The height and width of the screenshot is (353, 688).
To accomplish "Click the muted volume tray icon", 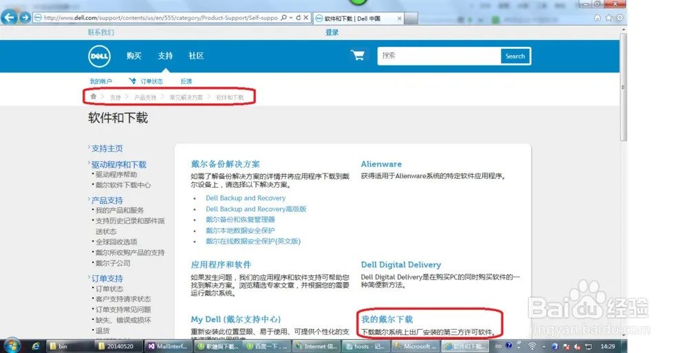I will 577,347.
